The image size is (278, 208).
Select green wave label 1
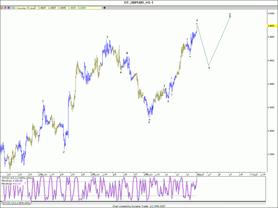coord(43,101)
